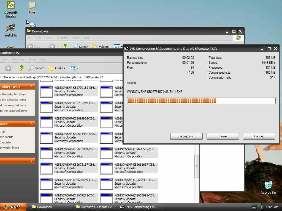Click Back arrow in Downloads window
This screenshot has height=211, width=282.
(x=30, y=46)
